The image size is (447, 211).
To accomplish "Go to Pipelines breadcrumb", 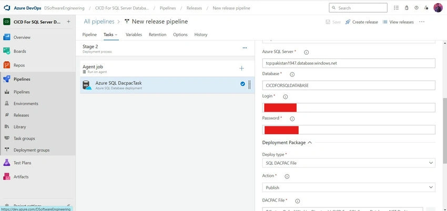I will tap(168, 8).
